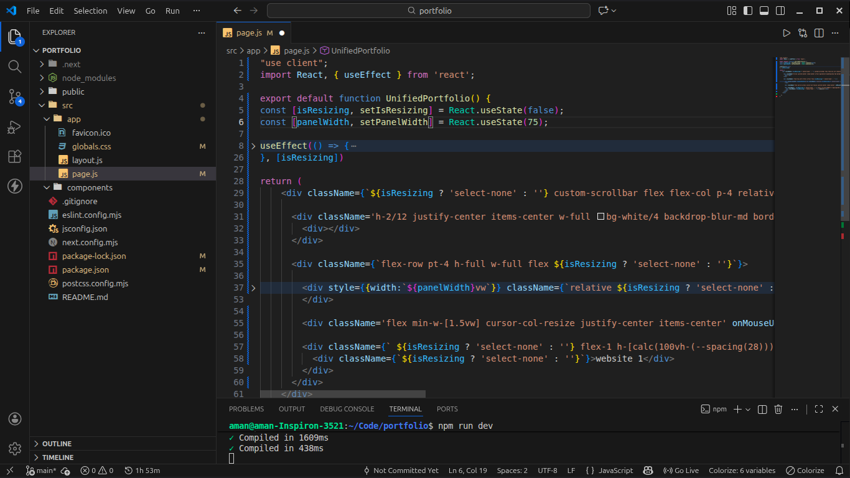Click the portfolio search box in title bar

point(429,11)
